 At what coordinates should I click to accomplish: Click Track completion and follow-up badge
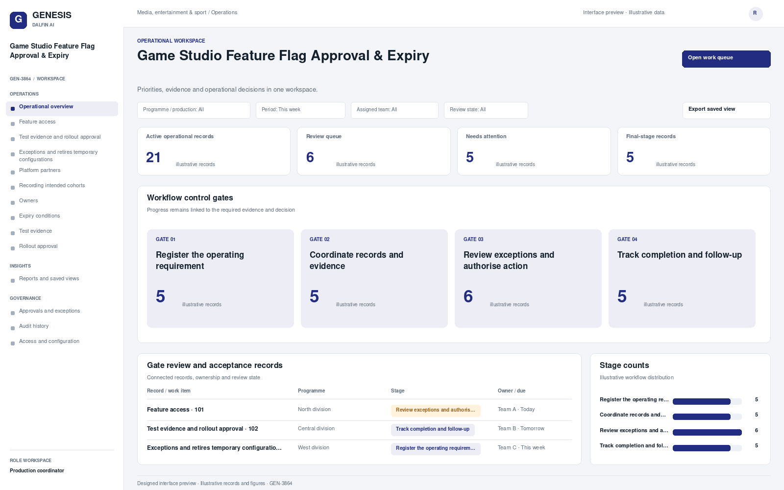[x=433, y=429]
